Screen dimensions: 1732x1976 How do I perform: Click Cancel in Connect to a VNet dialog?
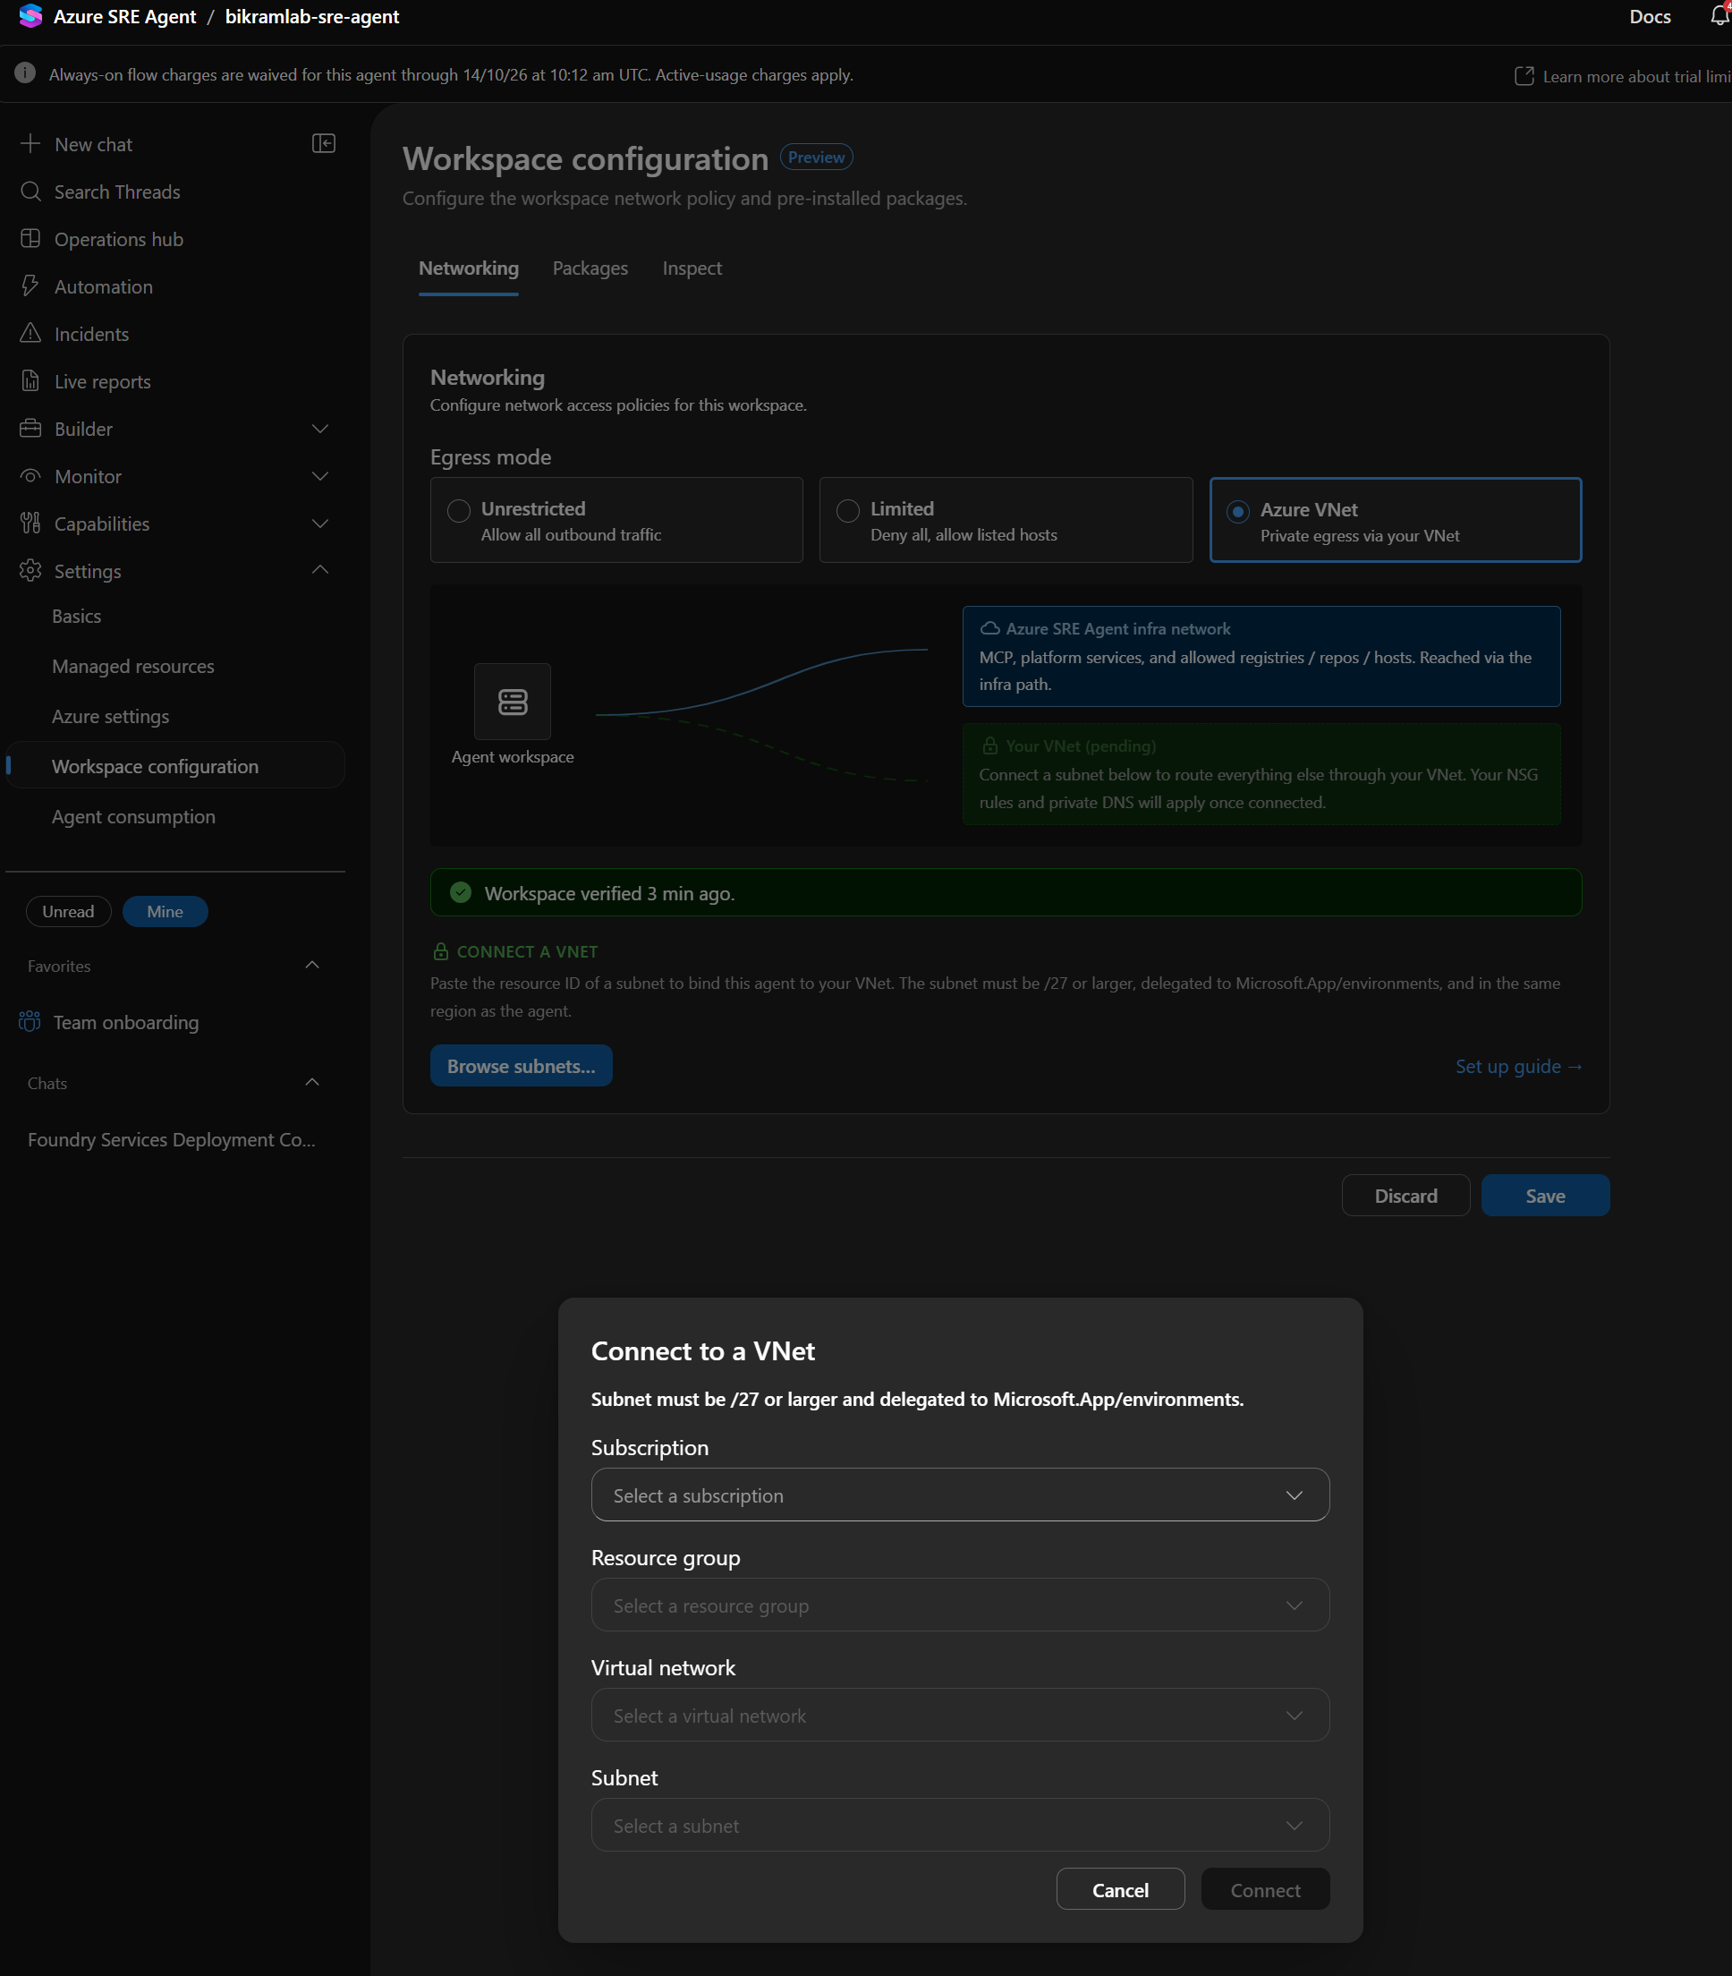pos(1120,1890)
